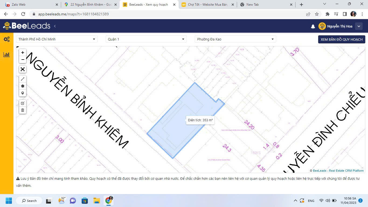Select the location marker tool
This screenshot has width=368, height=207.
click(x=23, y=93)
